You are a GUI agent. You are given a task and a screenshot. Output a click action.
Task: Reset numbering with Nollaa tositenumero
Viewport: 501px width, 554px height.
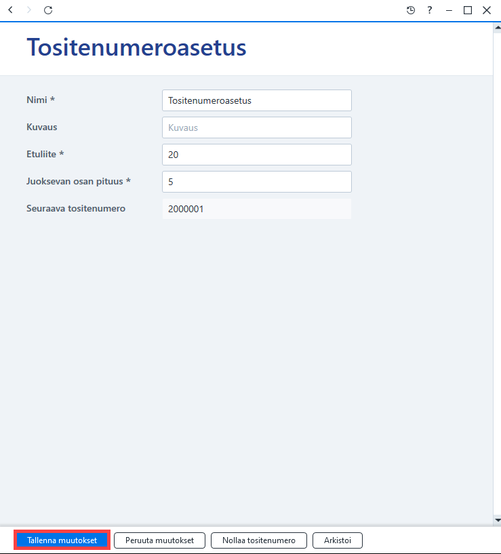pyautogui.click(x=259, y=540)
